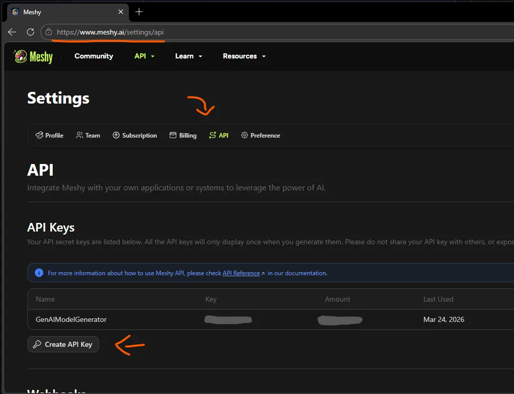Click the Billing card icon
514x394 pixels.
(x=173, y=135)
